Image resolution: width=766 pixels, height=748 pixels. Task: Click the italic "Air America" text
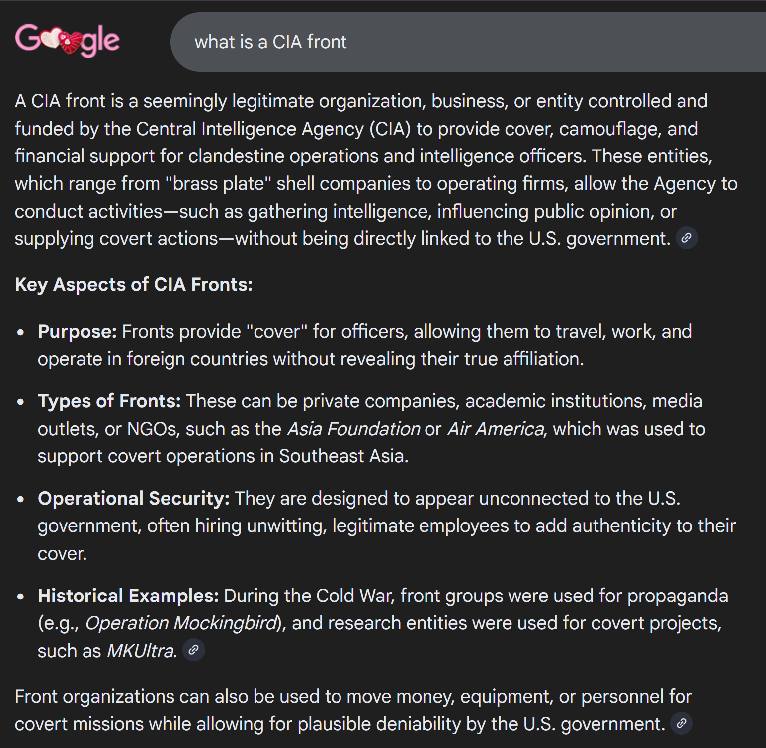(x=496, y=429)
